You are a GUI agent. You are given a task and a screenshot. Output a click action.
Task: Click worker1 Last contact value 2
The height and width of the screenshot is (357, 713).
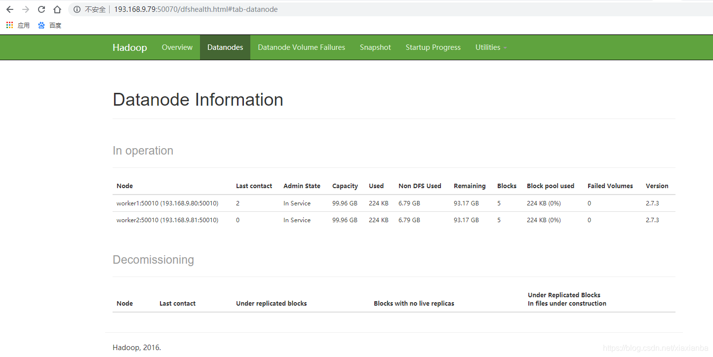238,203
